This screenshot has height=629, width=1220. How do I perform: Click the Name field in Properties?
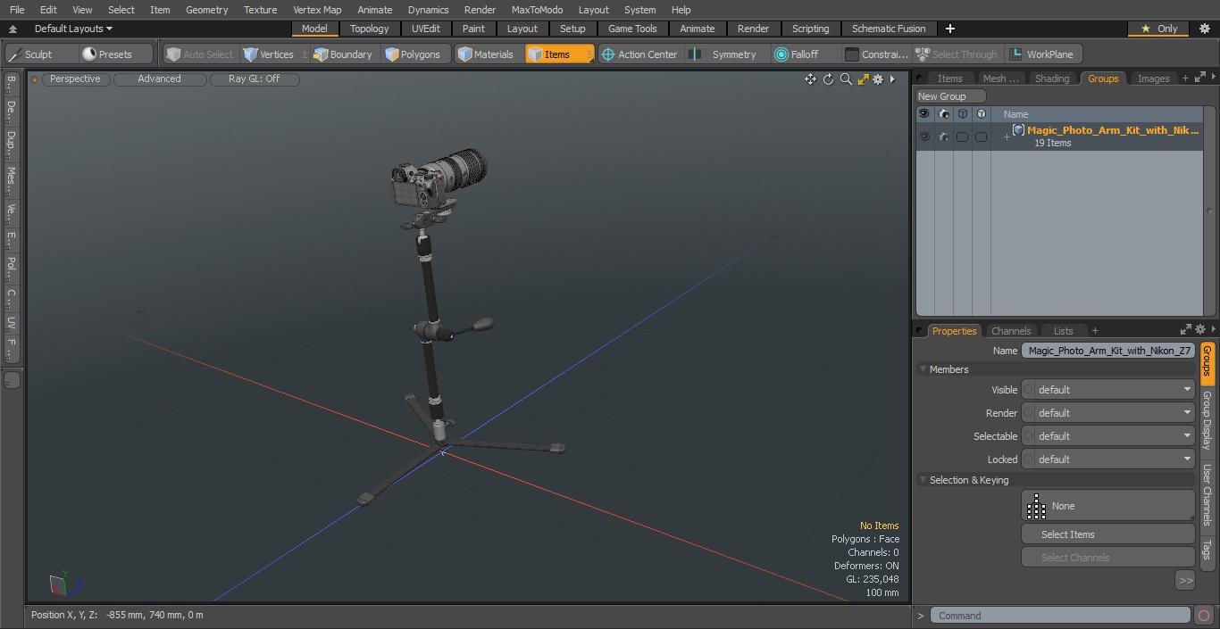point(1108,351)
